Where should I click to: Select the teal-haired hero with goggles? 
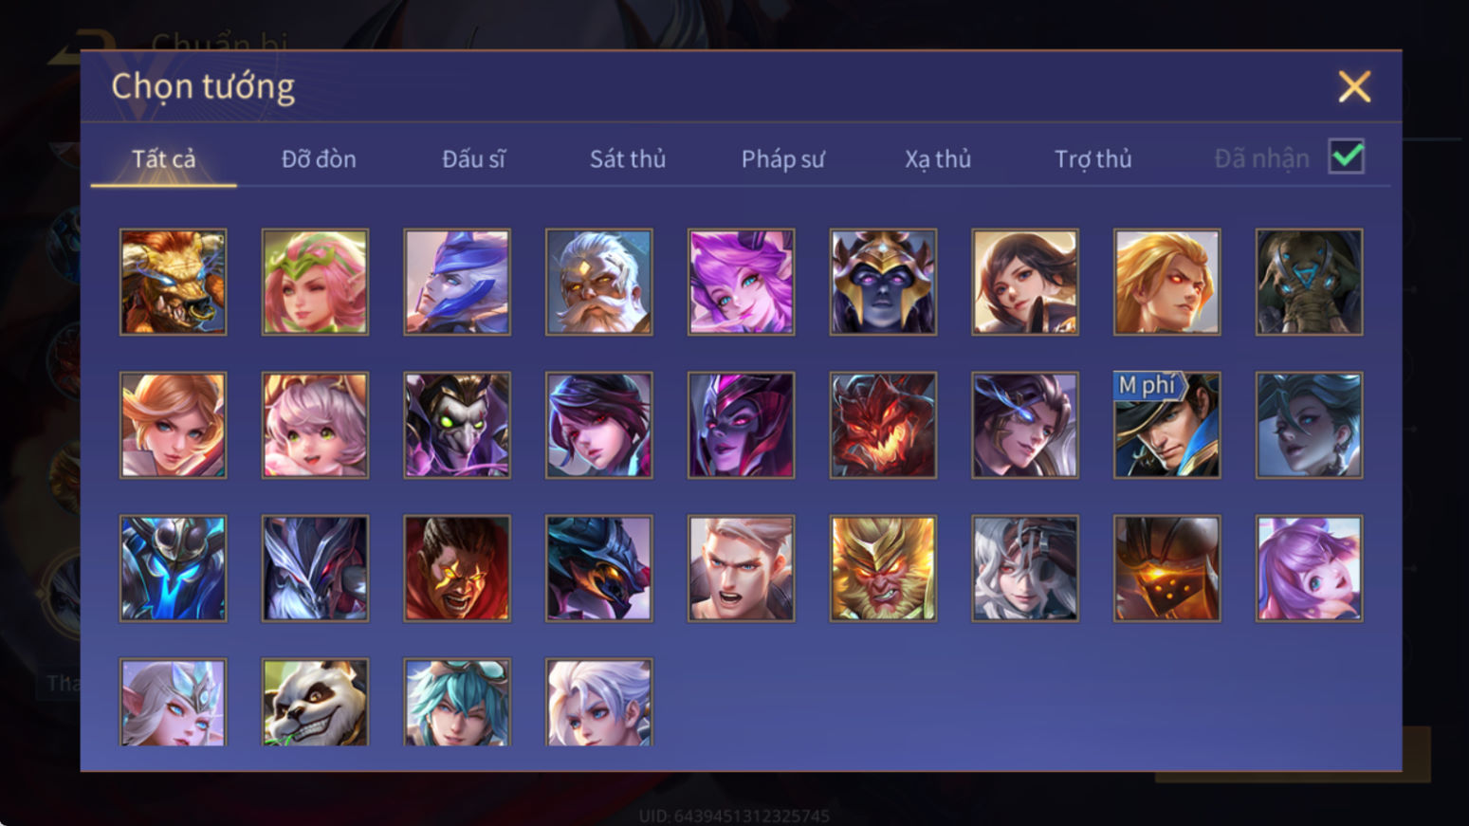[457, 702]
